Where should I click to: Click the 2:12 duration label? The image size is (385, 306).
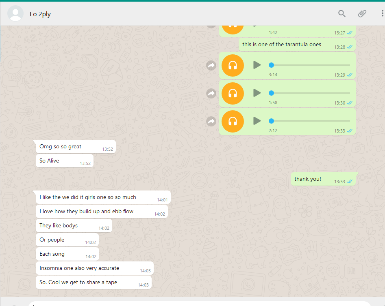click(x=273, y=131)
